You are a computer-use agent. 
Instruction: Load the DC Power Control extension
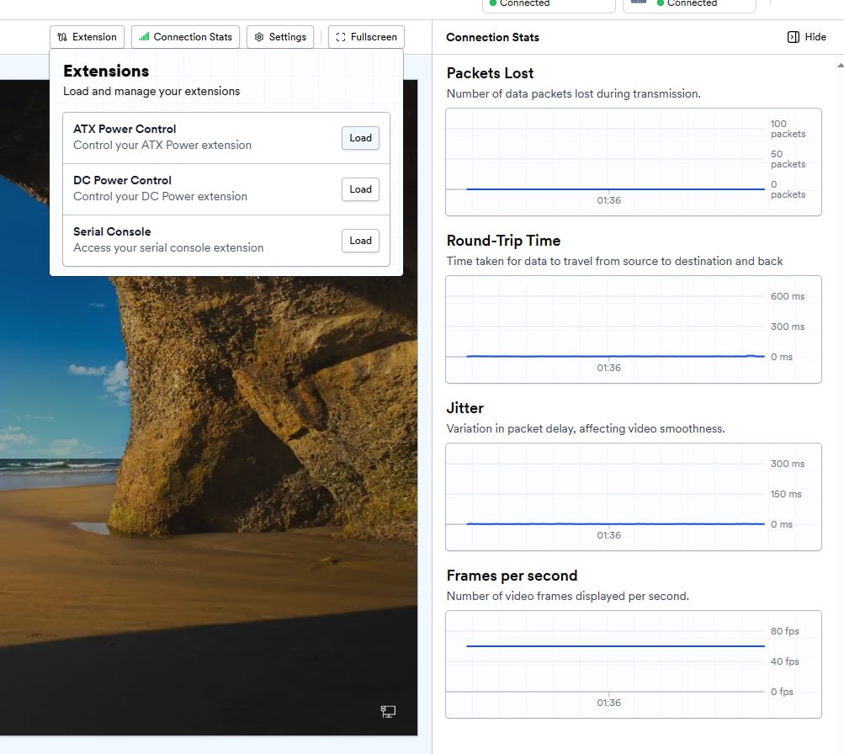pos(360,189)
